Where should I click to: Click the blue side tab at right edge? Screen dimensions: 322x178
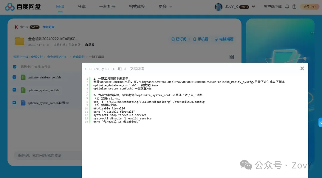pos(320,122)
